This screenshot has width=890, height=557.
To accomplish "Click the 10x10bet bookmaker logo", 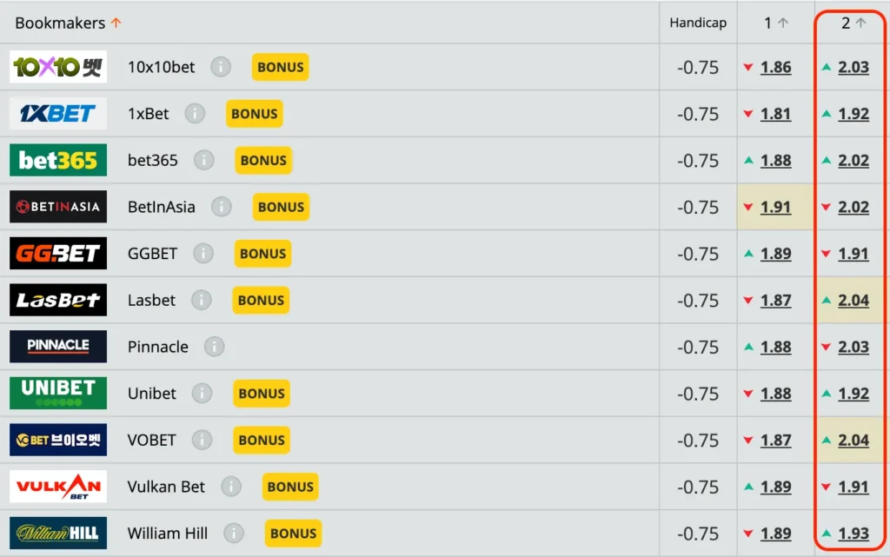I will point(58,67).
